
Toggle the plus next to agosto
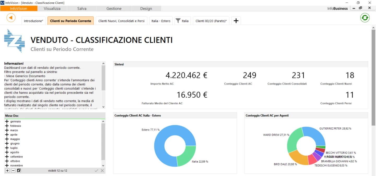click(x=7, y=152)
